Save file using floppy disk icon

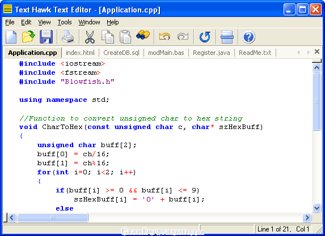(46, 37)
